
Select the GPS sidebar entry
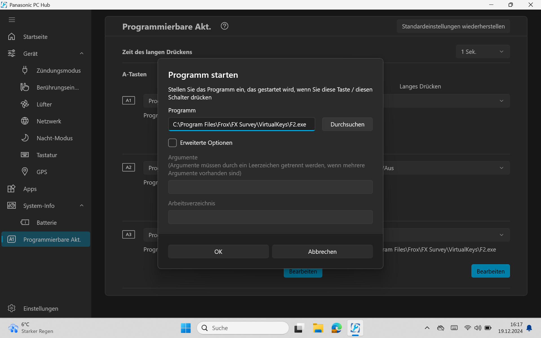[42, 172]
